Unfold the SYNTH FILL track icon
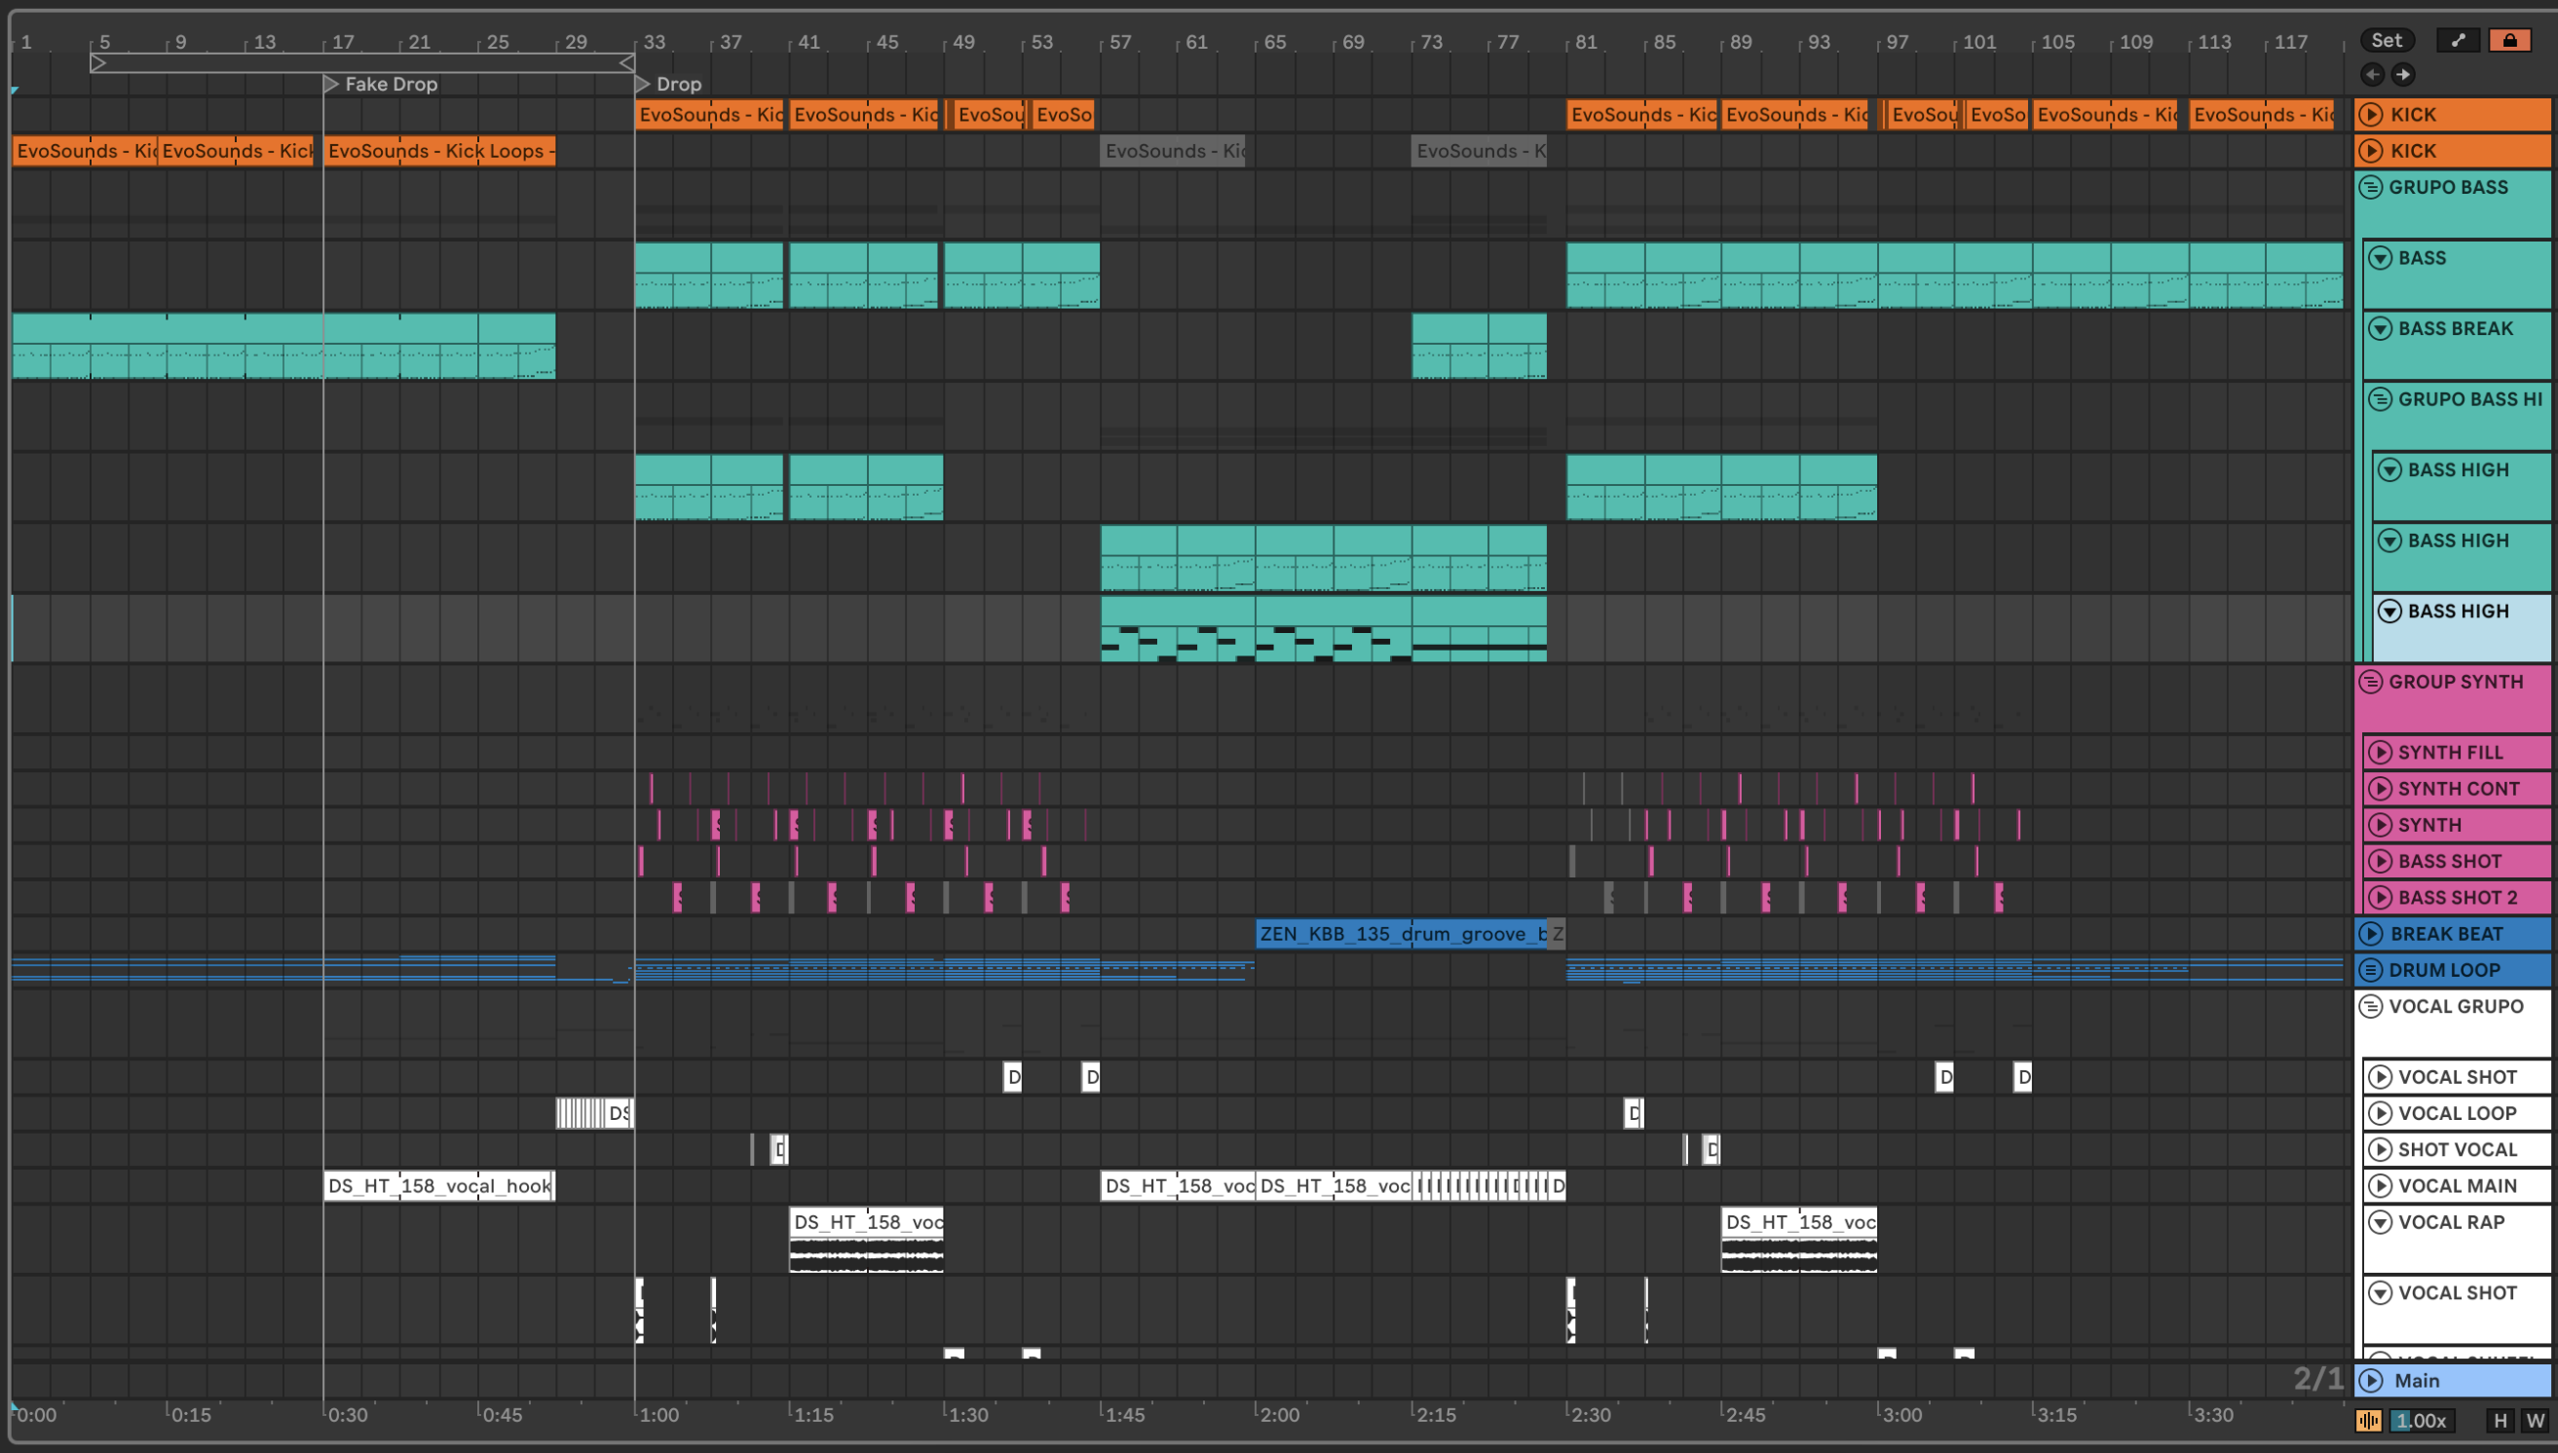The width and height of the screenshot is (2558, 1453). tap(2381, 753)
